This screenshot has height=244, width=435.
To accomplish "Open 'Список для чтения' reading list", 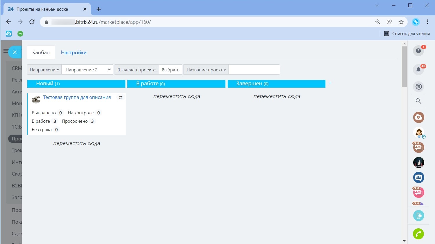I will 407,34.
